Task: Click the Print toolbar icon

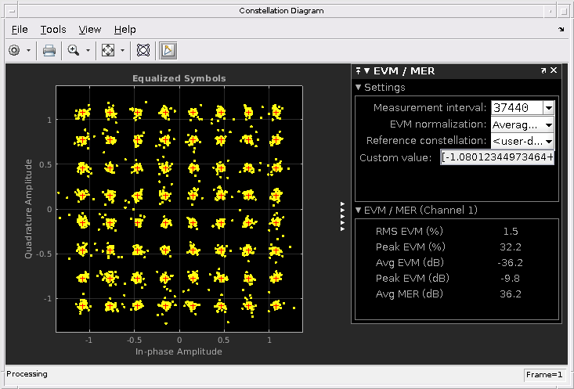Action: pyautogui.click(x=49, y=50)
